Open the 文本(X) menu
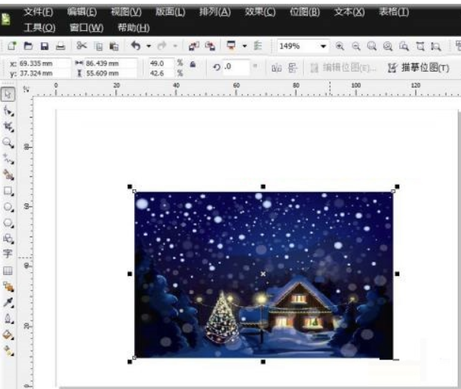This screenshot has width=461, height=389. (349, 12)
